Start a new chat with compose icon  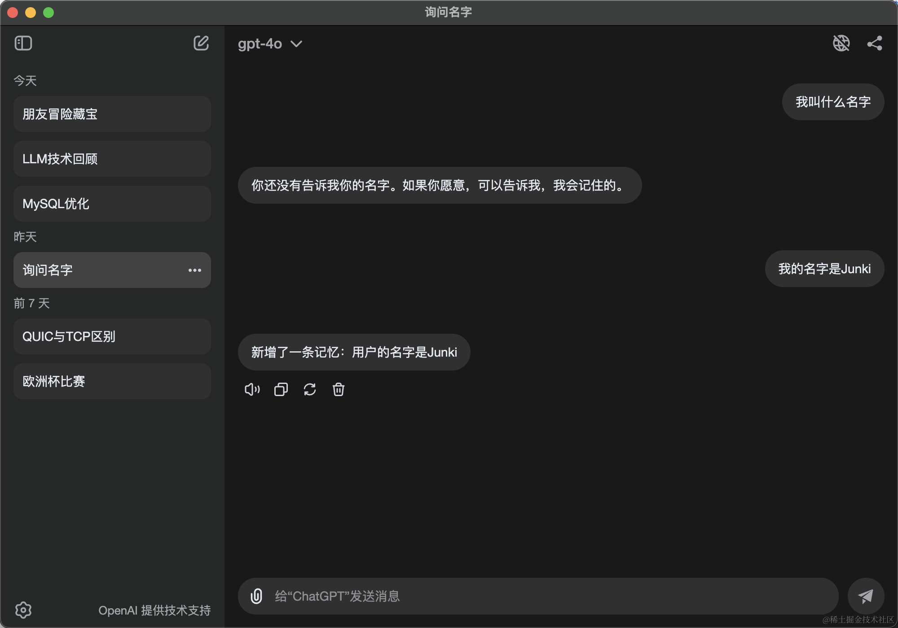click(x=201, y=43)
